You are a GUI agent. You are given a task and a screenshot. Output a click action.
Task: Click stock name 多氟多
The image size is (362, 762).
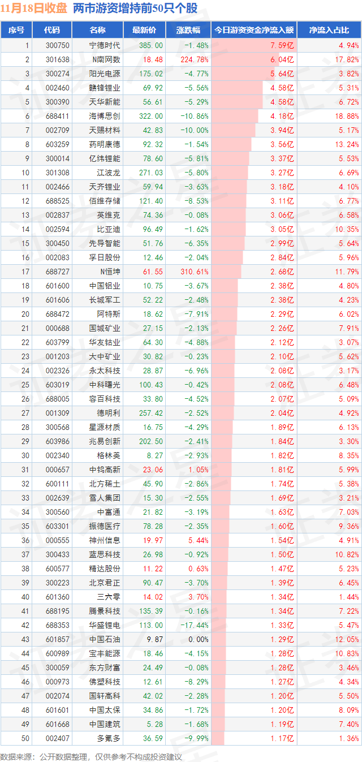point(109,738)
